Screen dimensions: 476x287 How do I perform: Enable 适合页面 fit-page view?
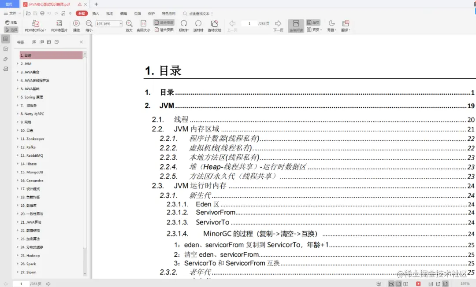pyautogui.click(x=164, y=30)
